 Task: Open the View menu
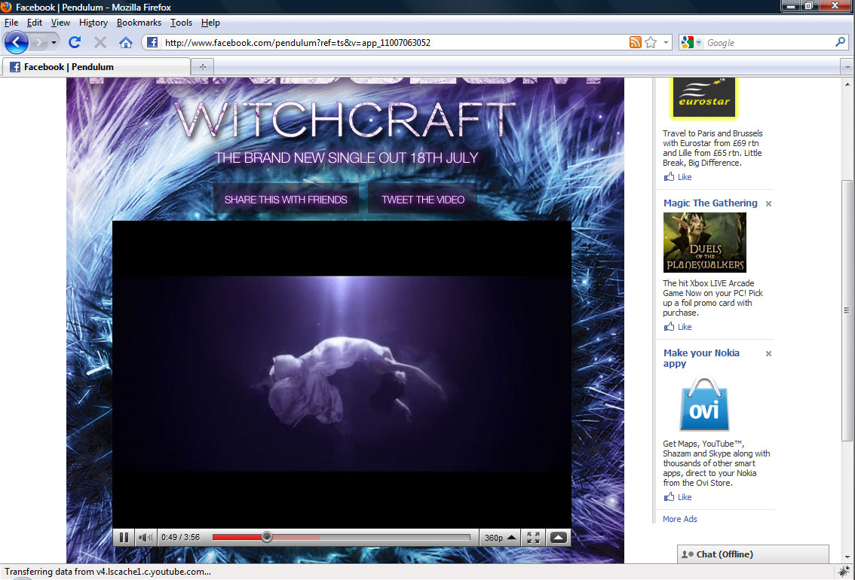click(60, 23)
